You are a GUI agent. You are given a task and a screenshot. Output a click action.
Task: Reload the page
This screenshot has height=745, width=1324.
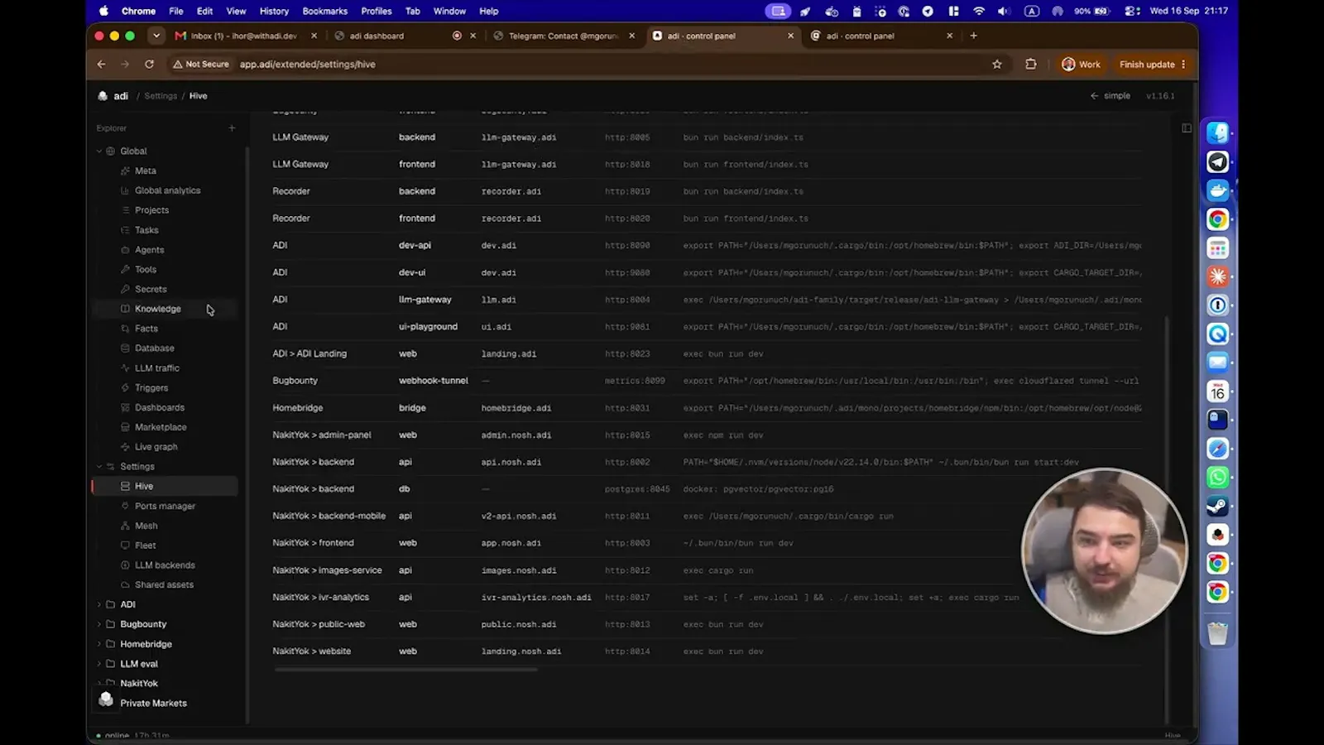[149, 65]
